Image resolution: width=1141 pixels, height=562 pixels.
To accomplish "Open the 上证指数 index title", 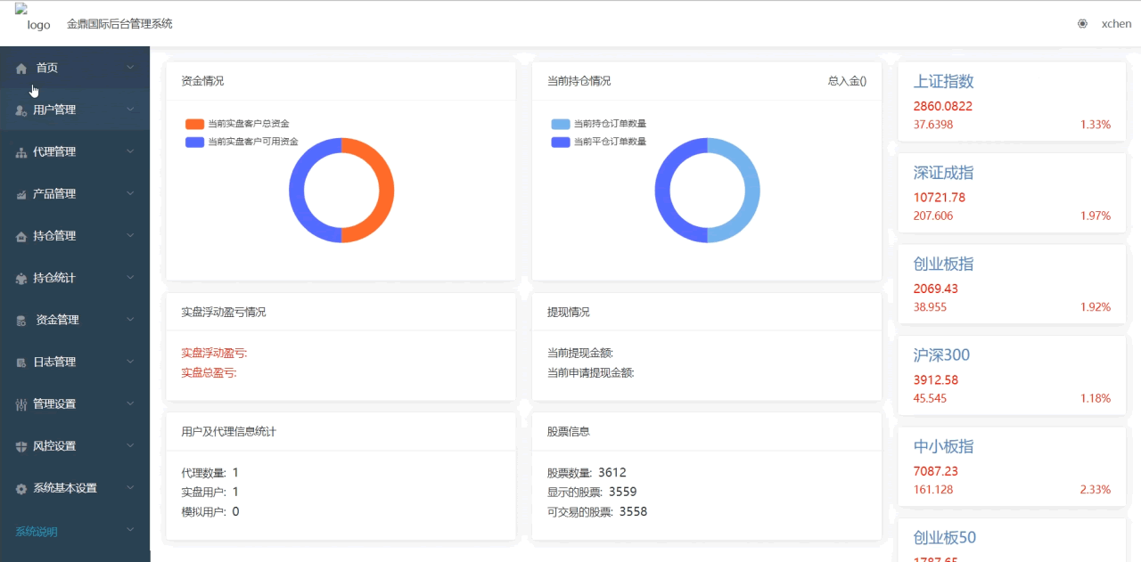I will click(943, 81).
